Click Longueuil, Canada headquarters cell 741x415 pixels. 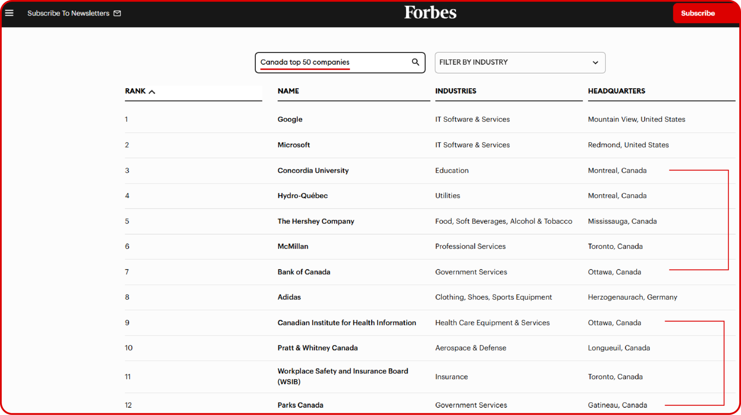coord(619,348)
